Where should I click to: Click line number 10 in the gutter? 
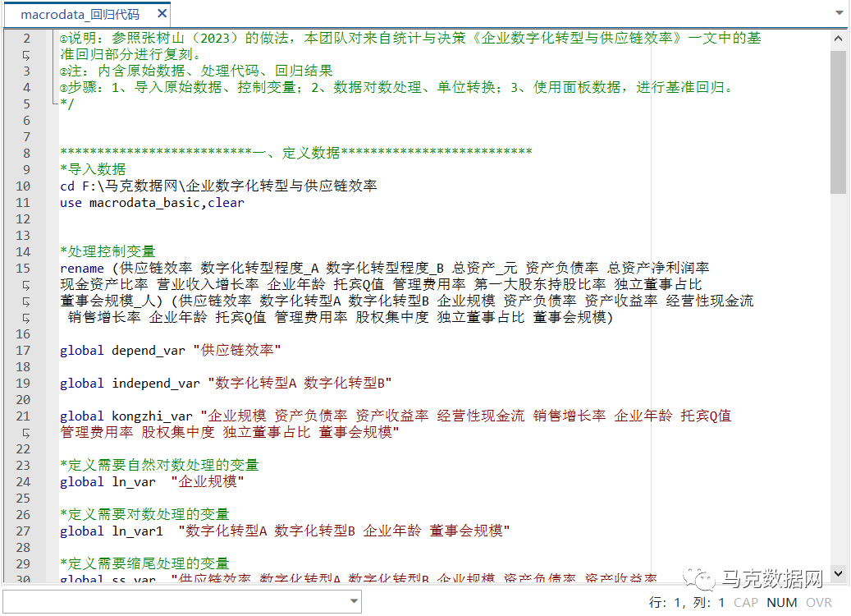point(28,186)
